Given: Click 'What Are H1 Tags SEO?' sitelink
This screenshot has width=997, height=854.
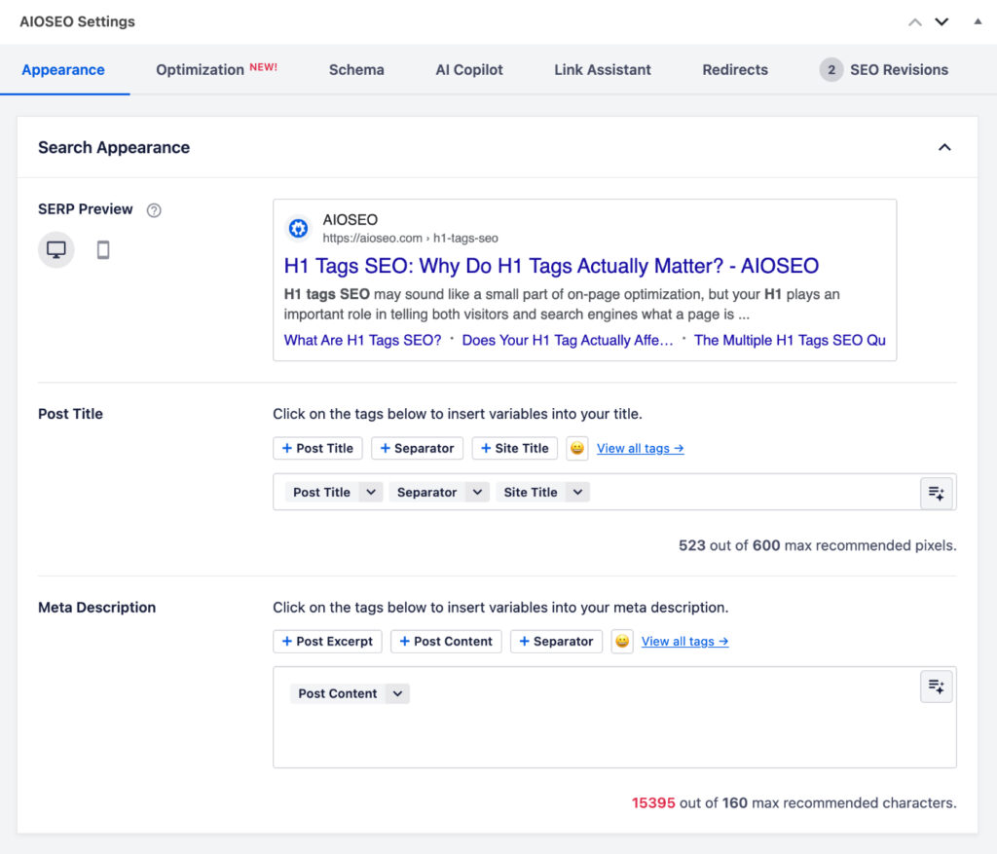Looking at the screenshot, I should [362, 340].
